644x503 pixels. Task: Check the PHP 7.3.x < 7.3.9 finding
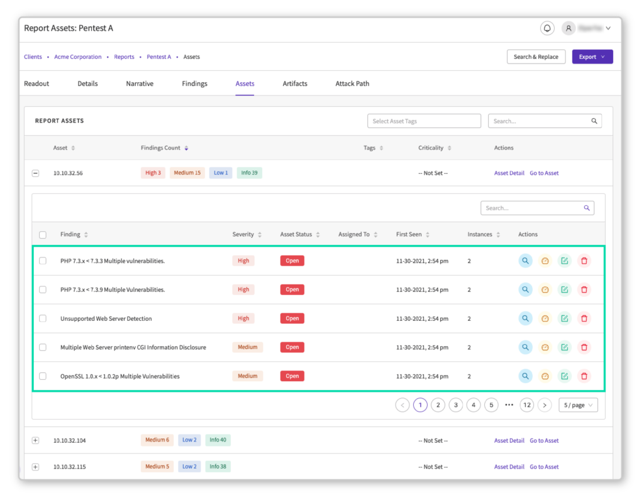(43, 289)
